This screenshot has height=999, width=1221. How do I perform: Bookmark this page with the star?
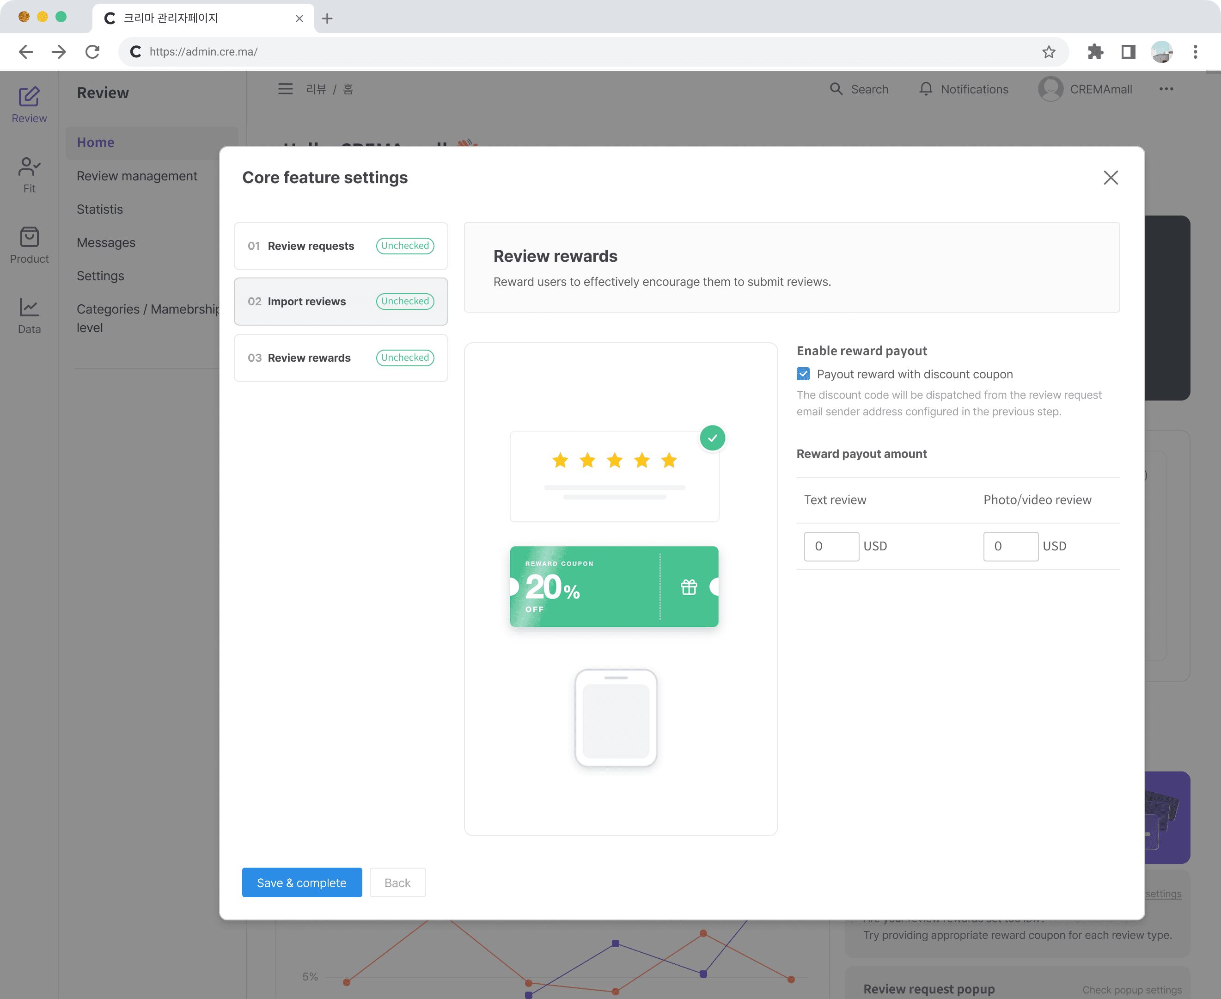(1049, 52)
